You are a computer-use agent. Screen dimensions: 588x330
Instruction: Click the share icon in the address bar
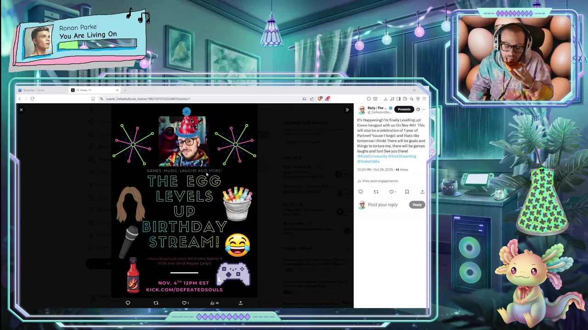click(x=311, y=99)
